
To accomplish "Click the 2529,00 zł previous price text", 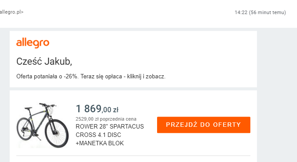I will (x=87, y=119).
